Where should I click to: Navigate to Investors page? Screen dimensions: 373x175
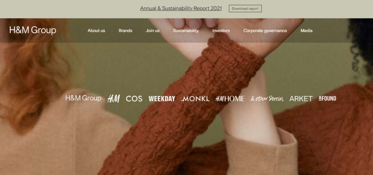click(221, 30)
